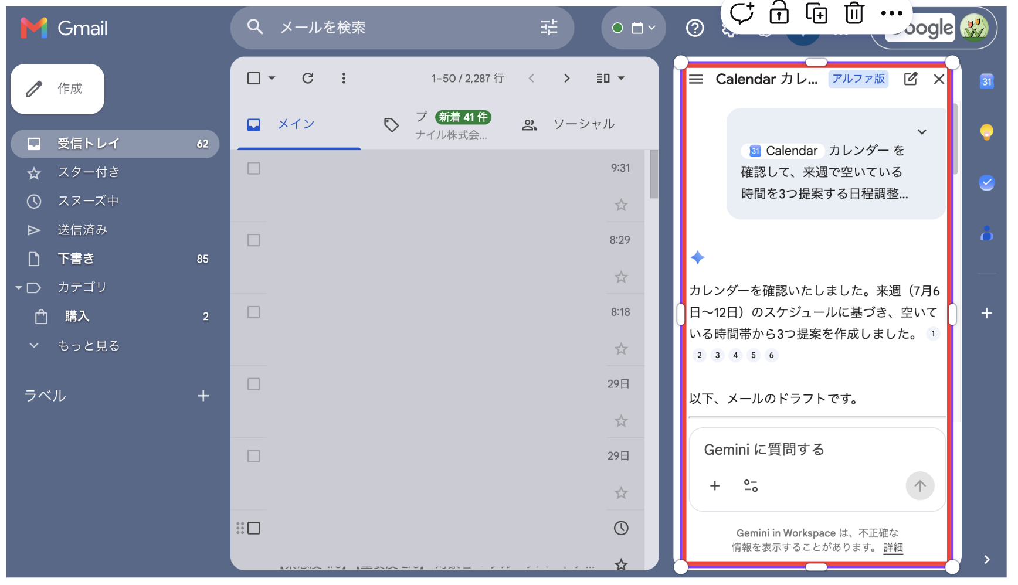The height and width of the screenshot is (585, 1018).
Task: Check the 9:31 email checkbox
Action: tap(254, 169)
